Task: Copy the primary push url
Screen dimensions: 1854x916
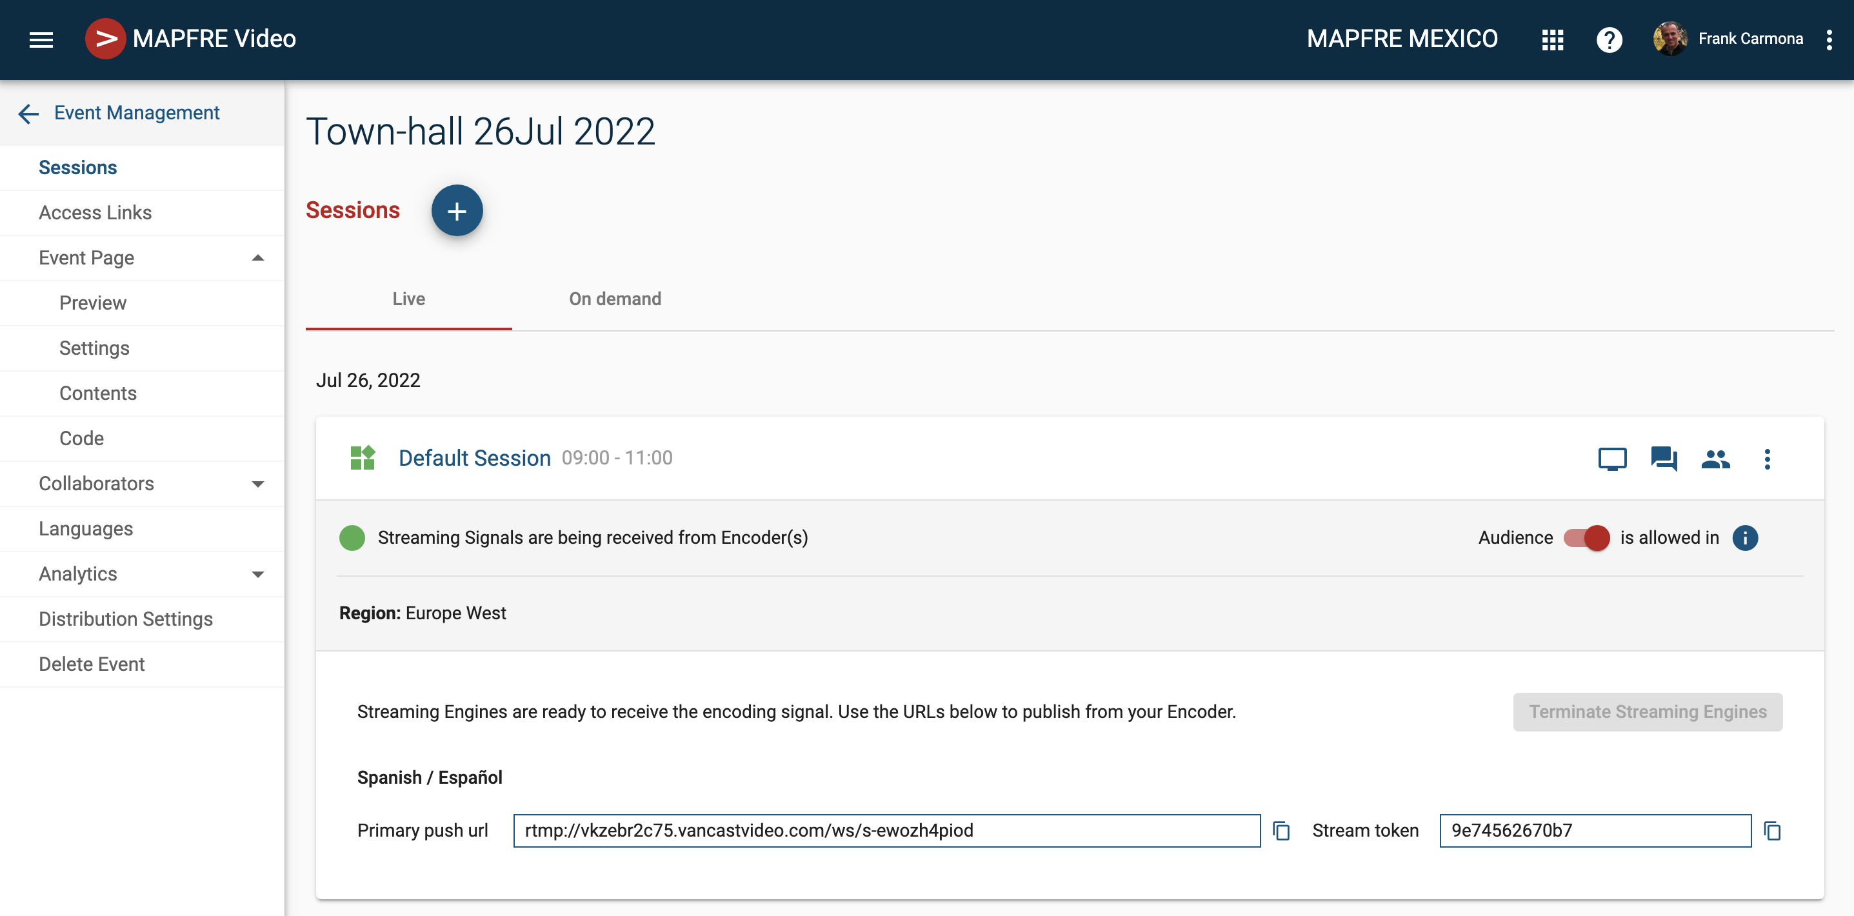Action: [x=1281, y=830]
